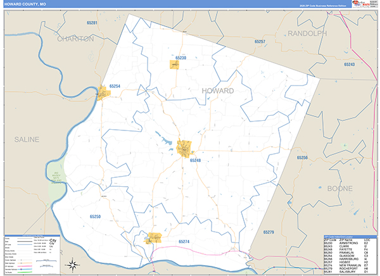Click ZIP code label 65281

pyautogui.click(x=92, y=23)
